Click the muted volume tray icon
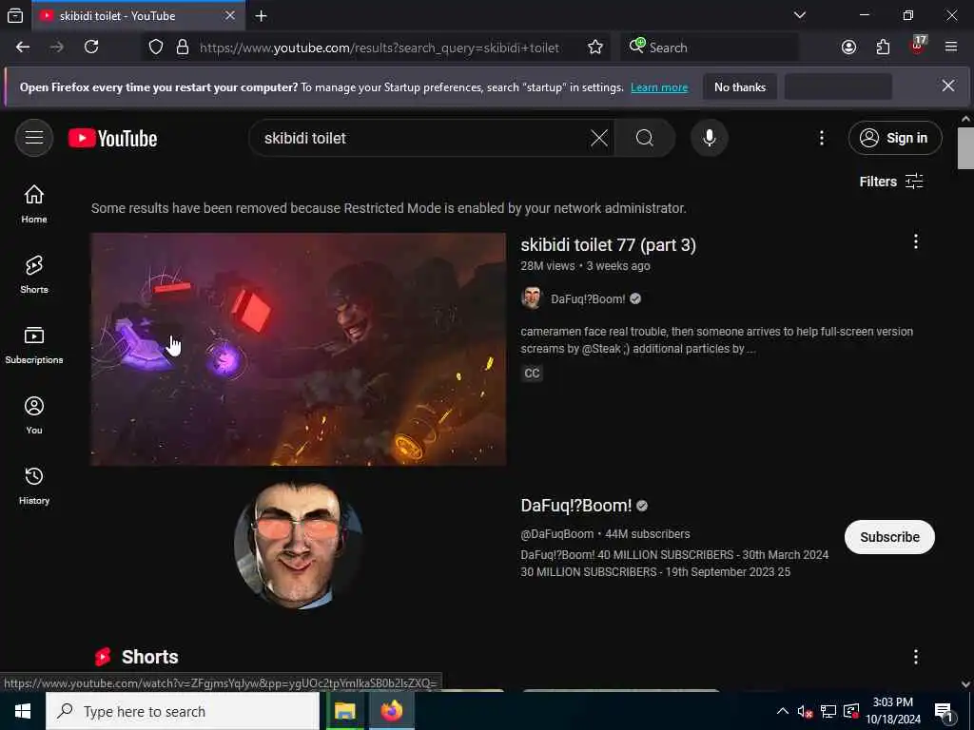The width and height of the screenshot is (974, 730). 805,711
